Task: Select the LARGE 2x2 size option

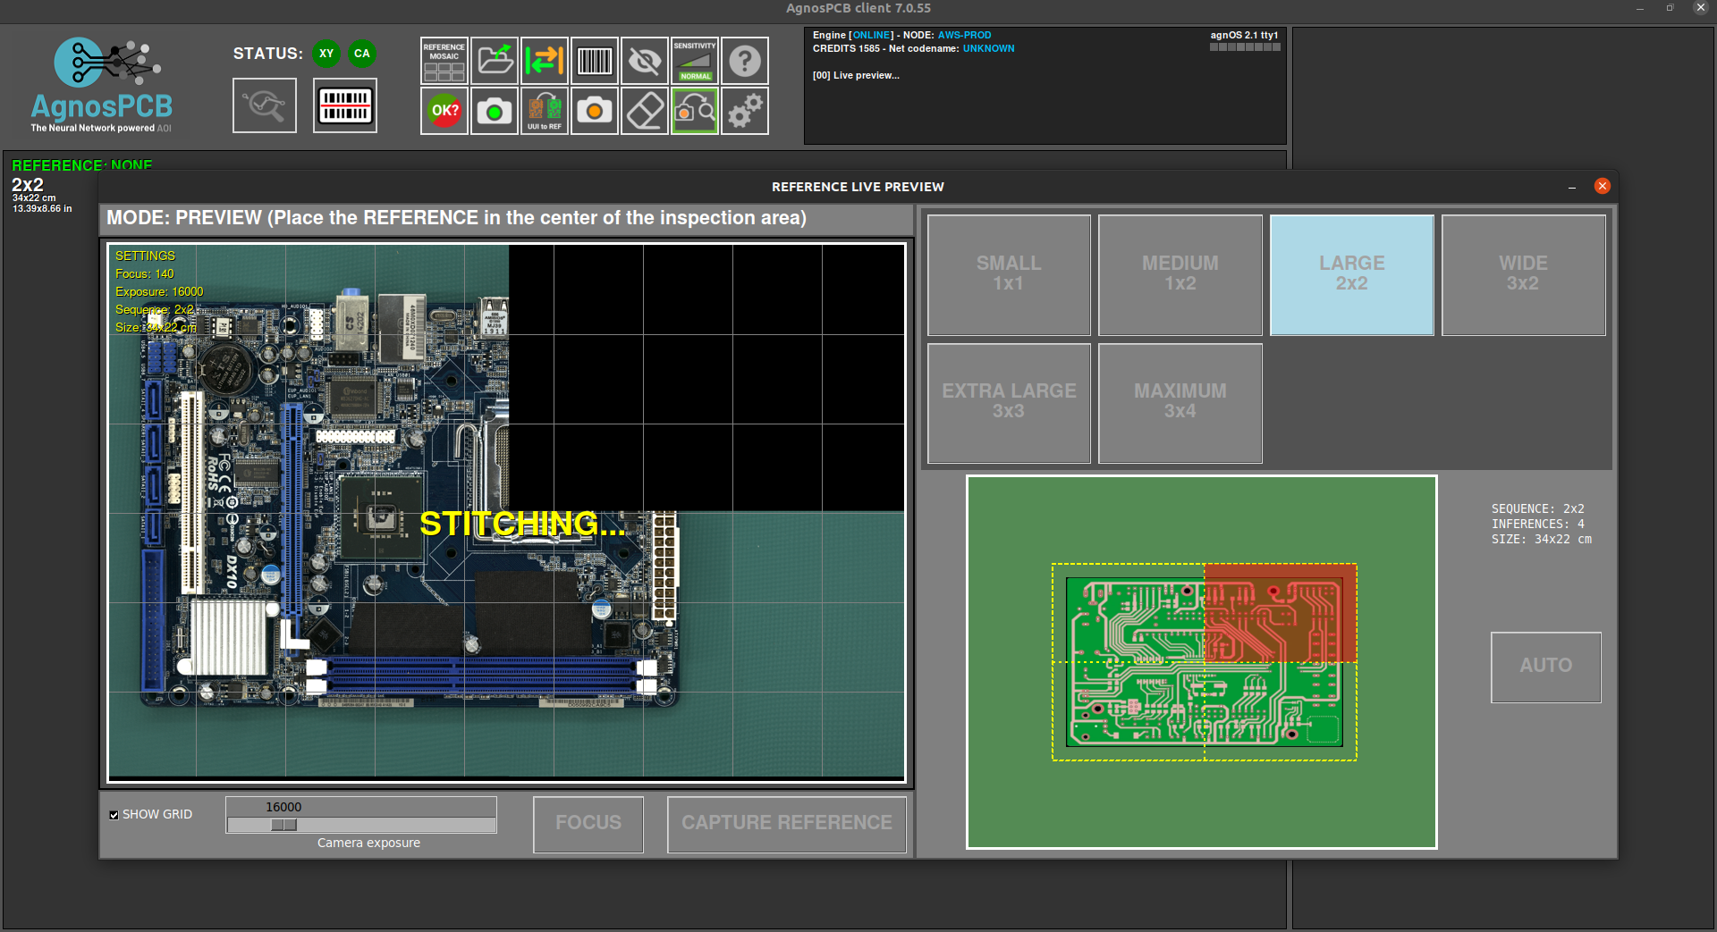Action: 1352,274
